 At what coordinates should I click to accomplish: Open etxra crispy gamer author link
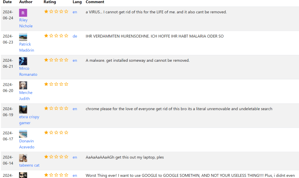(29, 119)
